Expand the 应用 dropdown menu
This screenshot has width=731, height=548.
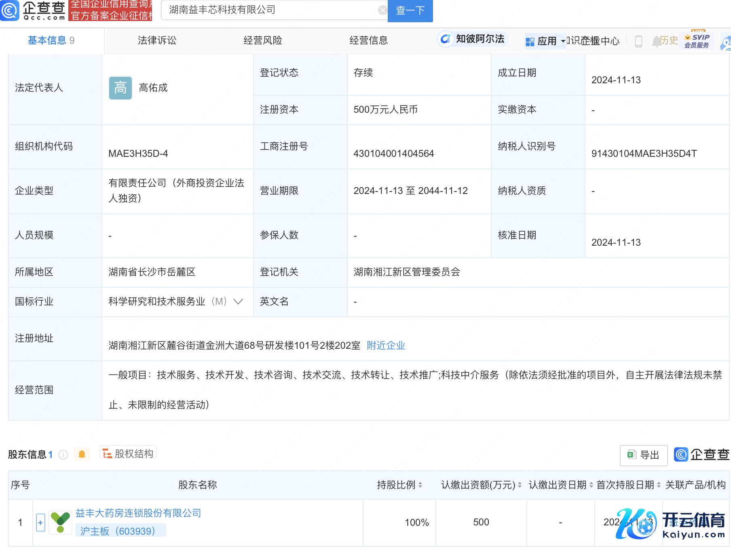click(x=546, y=41)
